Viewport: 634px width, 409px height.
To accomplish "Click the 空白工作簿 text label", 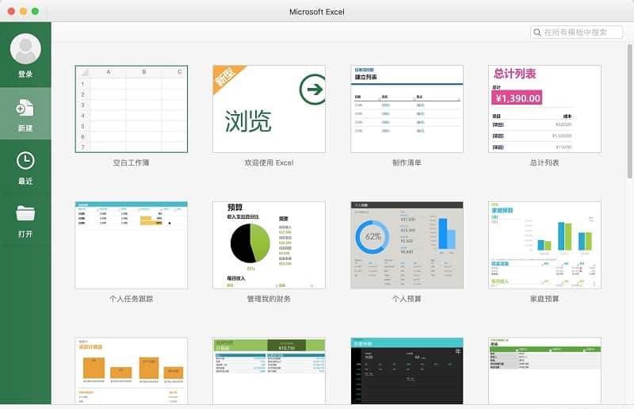I will click(x=131, y=162).
